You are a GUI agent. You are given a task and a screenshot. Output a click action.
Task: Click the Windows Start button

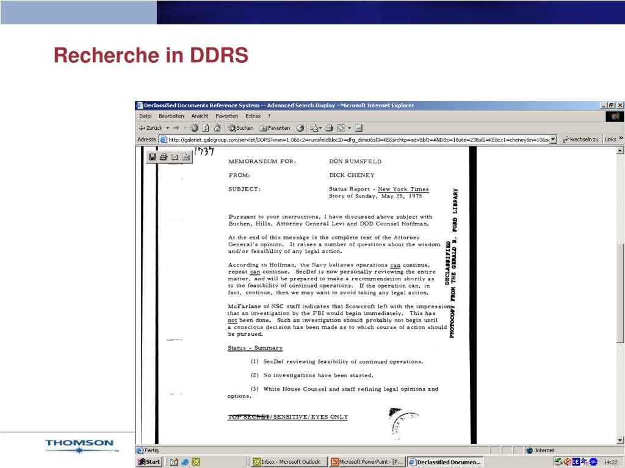pos(149,462)
